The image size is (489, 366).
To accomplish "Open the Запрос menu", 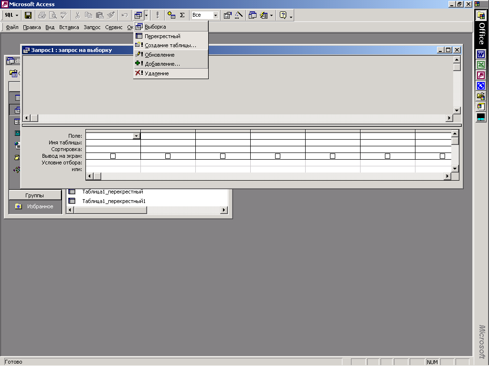I will [92, 27].
